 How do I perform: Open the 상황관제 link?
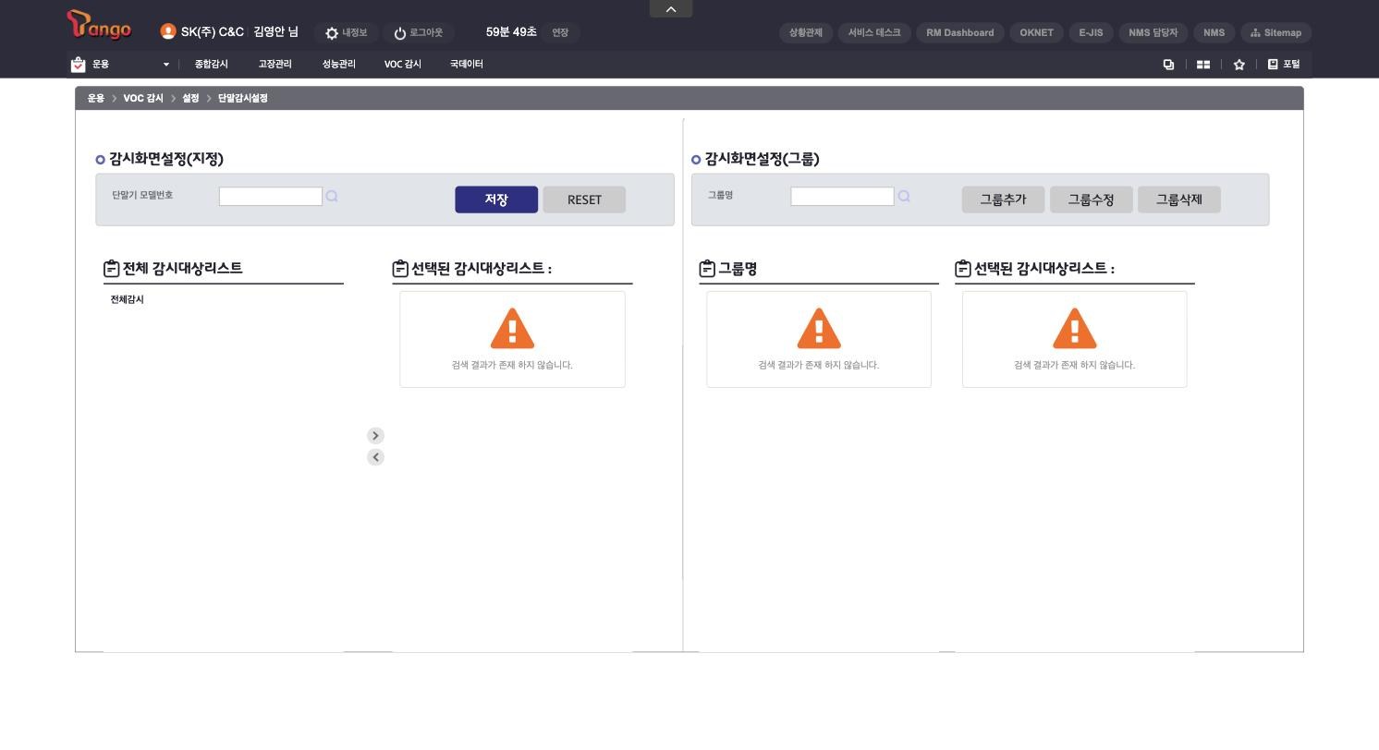(806, 32)
